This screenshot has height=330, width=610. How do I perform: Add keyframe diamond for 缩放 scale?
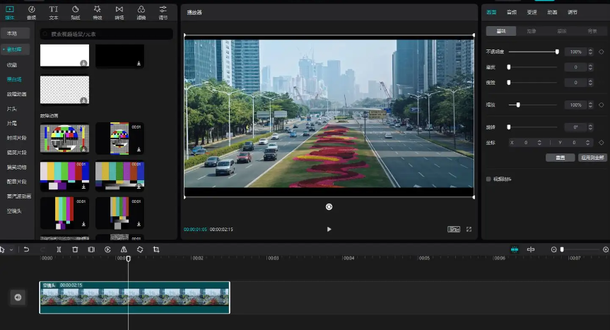point(602,105)
